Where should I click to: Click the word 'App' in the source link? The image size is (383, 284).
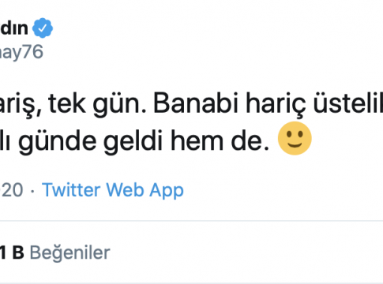167,190
